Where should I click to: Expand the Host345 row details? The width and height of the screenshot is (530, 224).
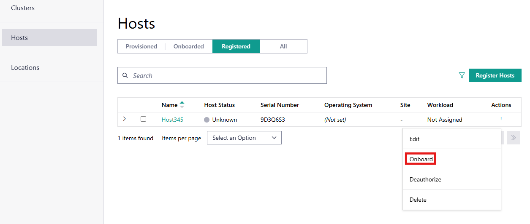point(124,119)
